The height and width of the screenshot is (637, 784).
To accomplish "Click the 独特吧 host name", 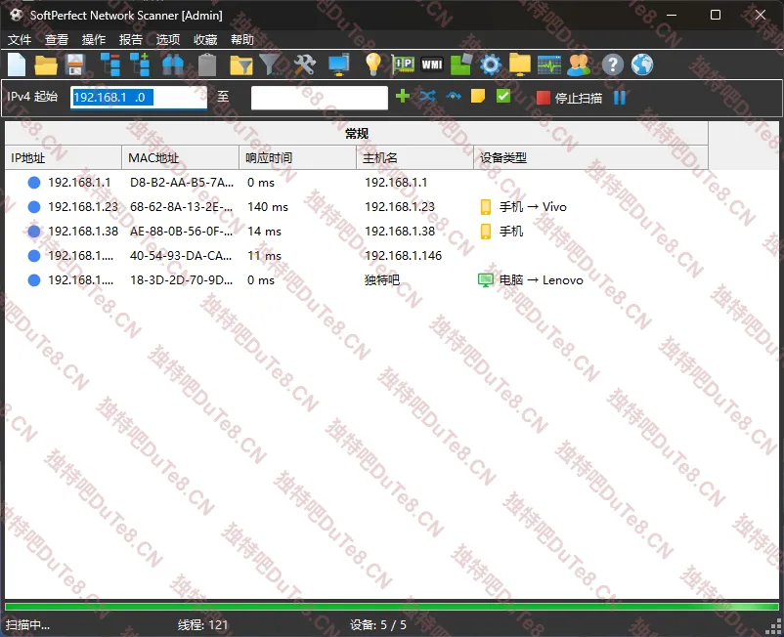I will (382, 280).
